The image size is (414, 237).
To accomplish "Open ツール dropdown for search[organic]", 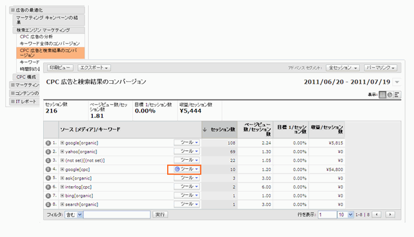I will pyautogui.click(x=187, y=204).
